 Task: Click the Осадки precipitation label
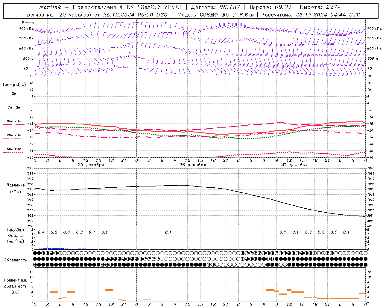[x=15, y=236]
